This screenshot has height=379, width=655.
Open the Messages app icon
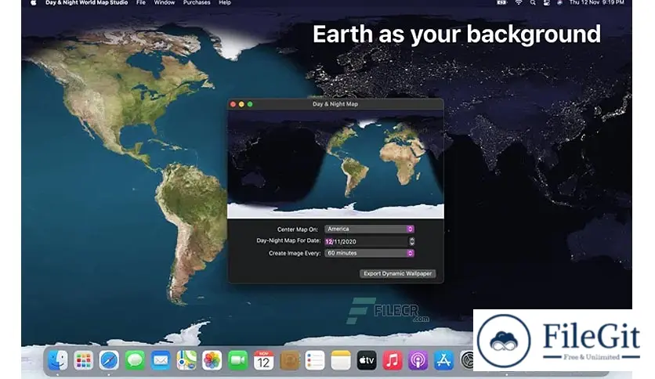pos(135,360)
